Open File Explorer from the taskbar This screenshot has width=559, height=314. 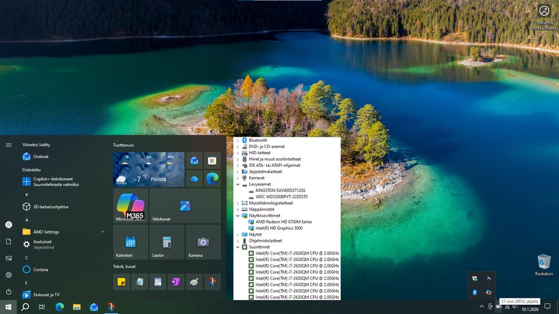[x=77, y=307]
